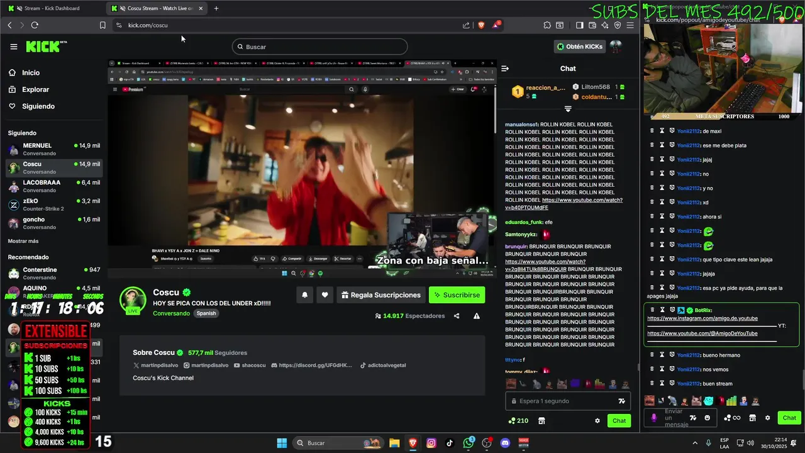Screen dimensions: 805x453
Task: Open Brave Wallet icon
Action: (x=592, y=25)
